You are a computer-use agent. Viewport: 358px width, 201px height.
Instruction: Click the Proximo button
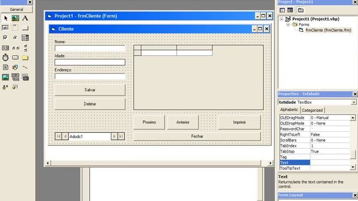tap(149, 122)
